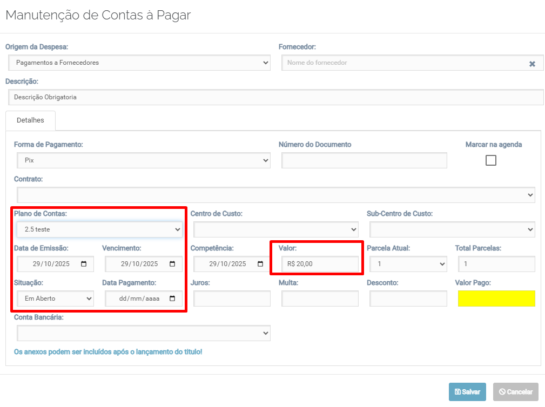Open calendar picker for Data Pagamento
Screen dimensions: 545x407
(x=172, y=299)
